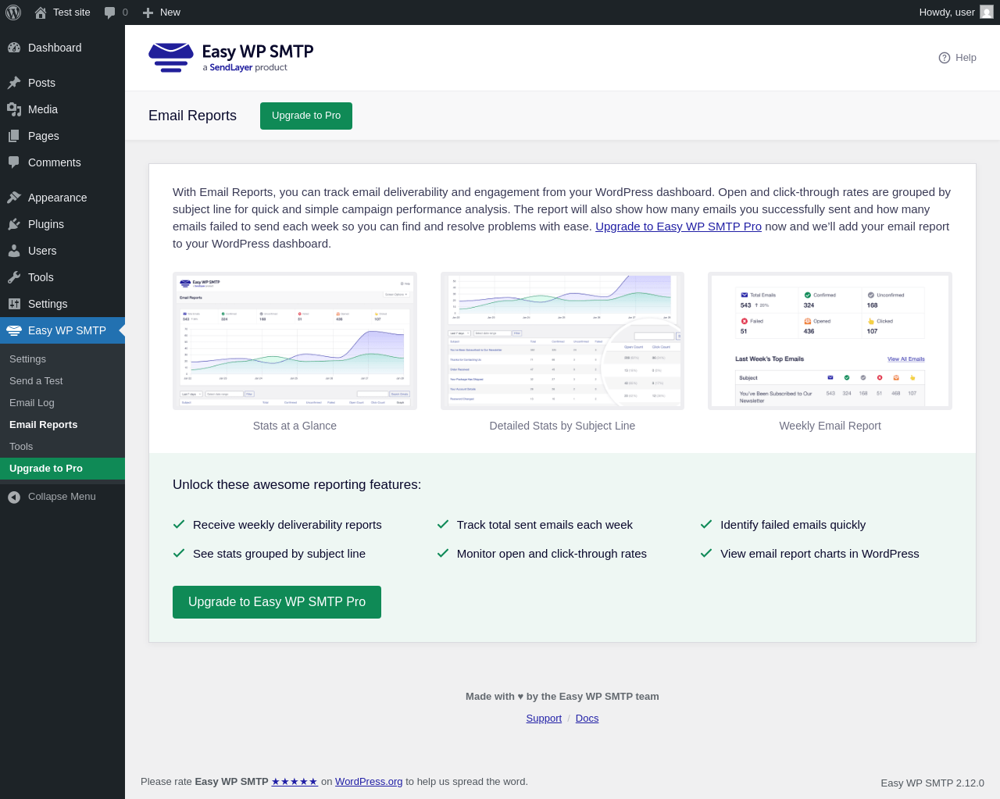Select the Settings submenu under Easy WP SMTP
1000x799 pixels.
[x=27, y=359]
